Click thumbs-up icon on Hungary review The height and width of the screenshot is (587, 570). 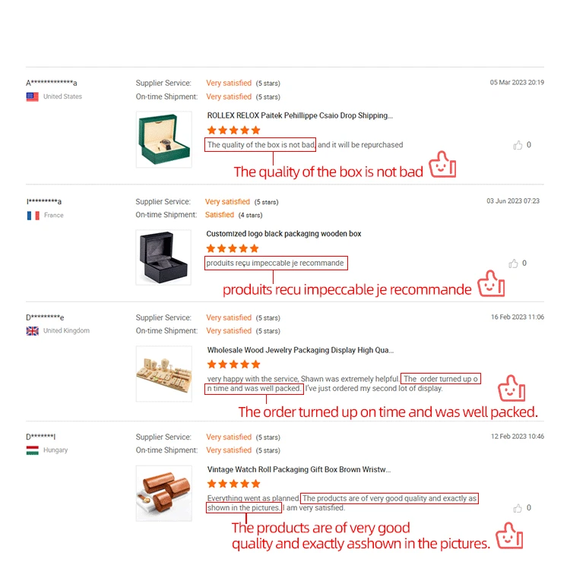pos(518,508)
